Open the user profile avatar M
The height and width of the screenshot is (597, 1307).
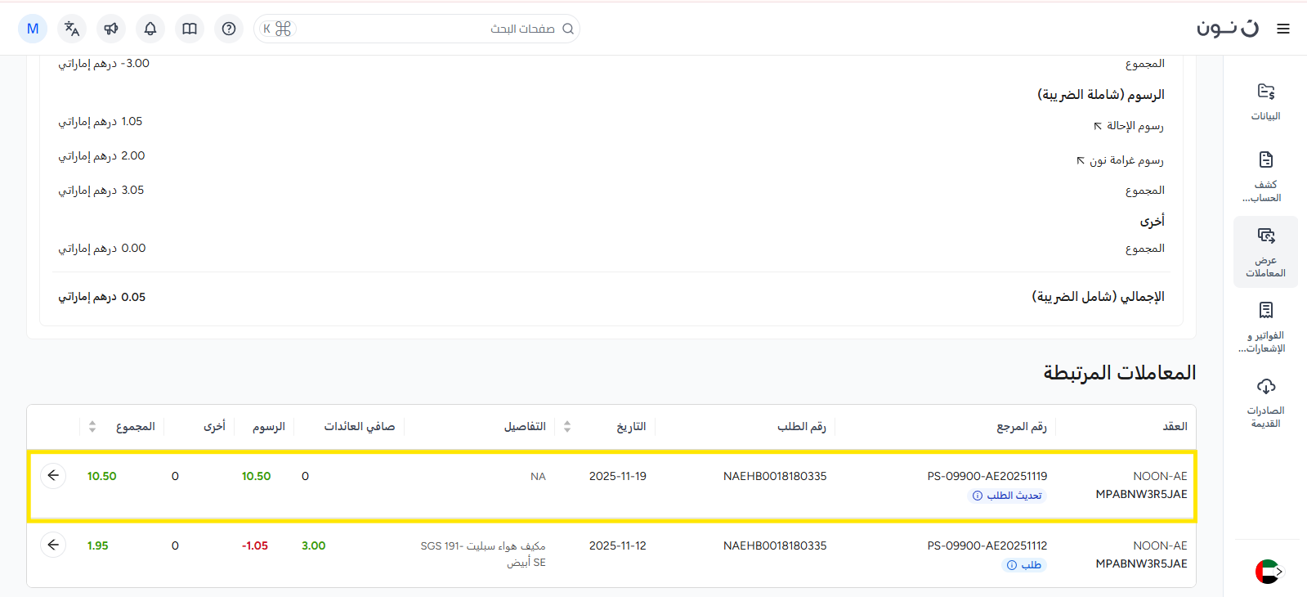pyautogui.click(x=33, y=29)
